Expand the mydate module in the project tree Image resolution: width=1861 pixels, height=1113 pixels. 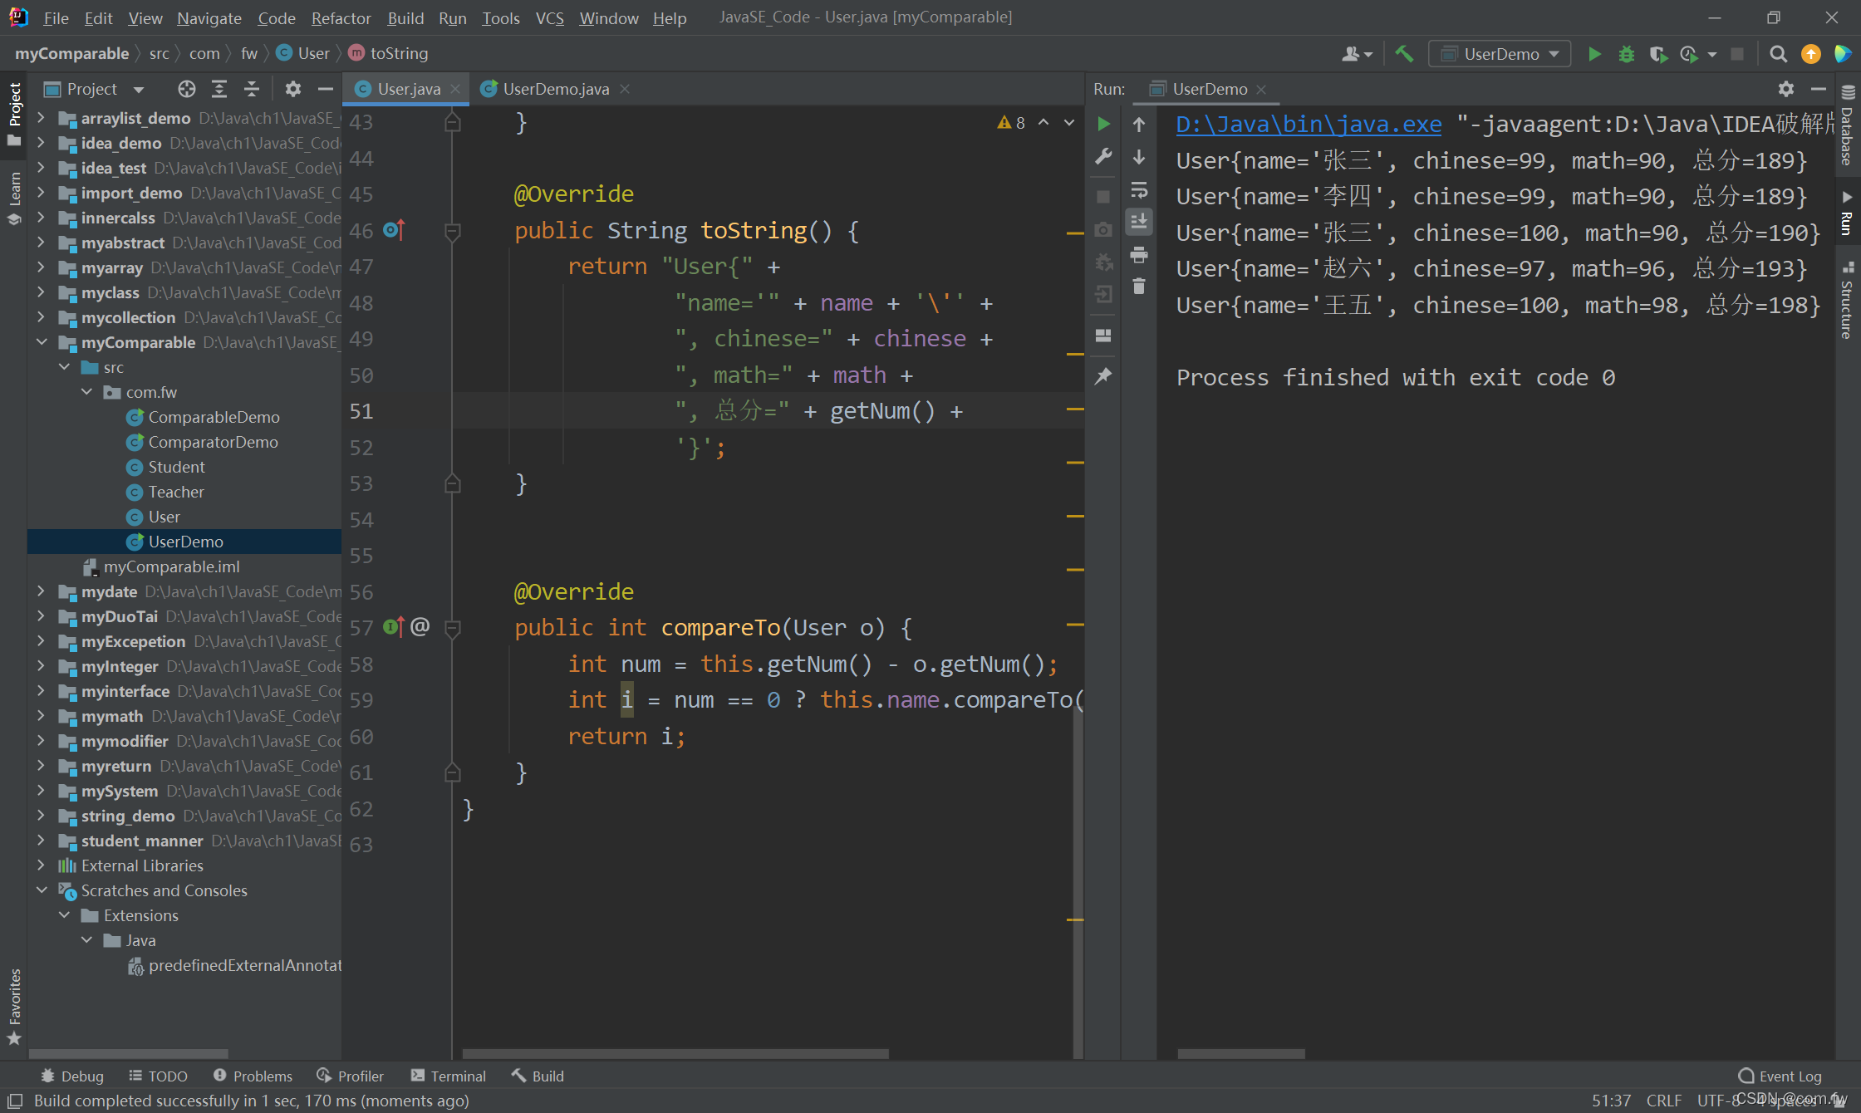click(x=42, y=591)
